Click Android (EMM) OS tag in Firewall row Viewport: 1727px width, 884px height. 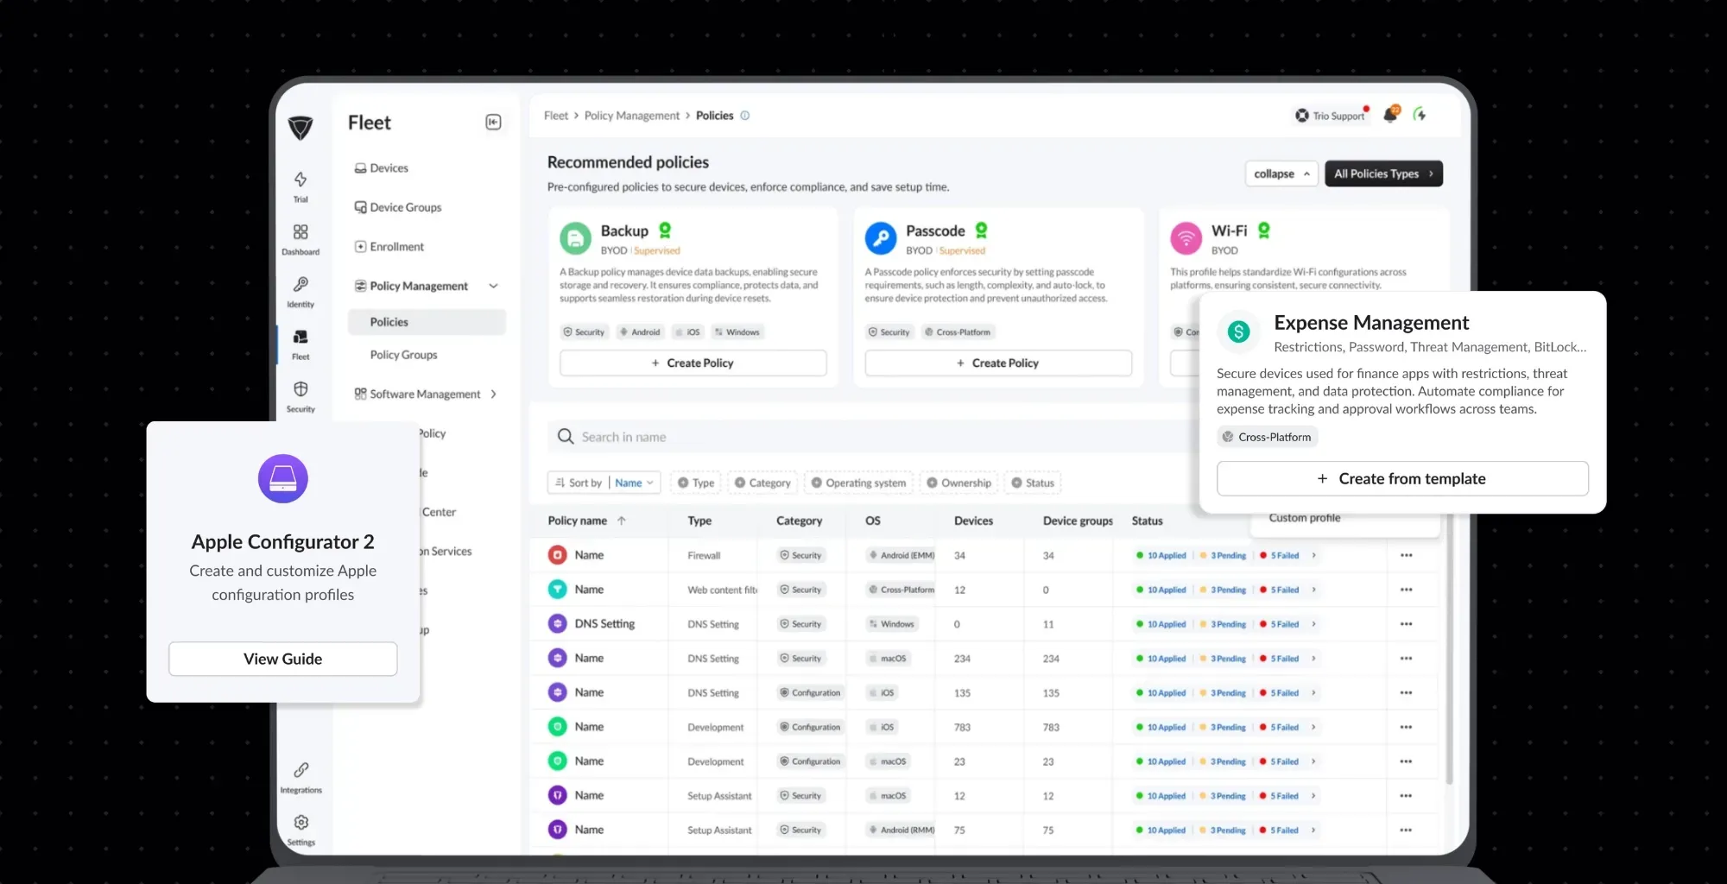pos(901,555)
